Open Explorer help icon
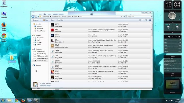Image resolution: width=184 pixels, height=103 pixels. click(x=150, y=20)
